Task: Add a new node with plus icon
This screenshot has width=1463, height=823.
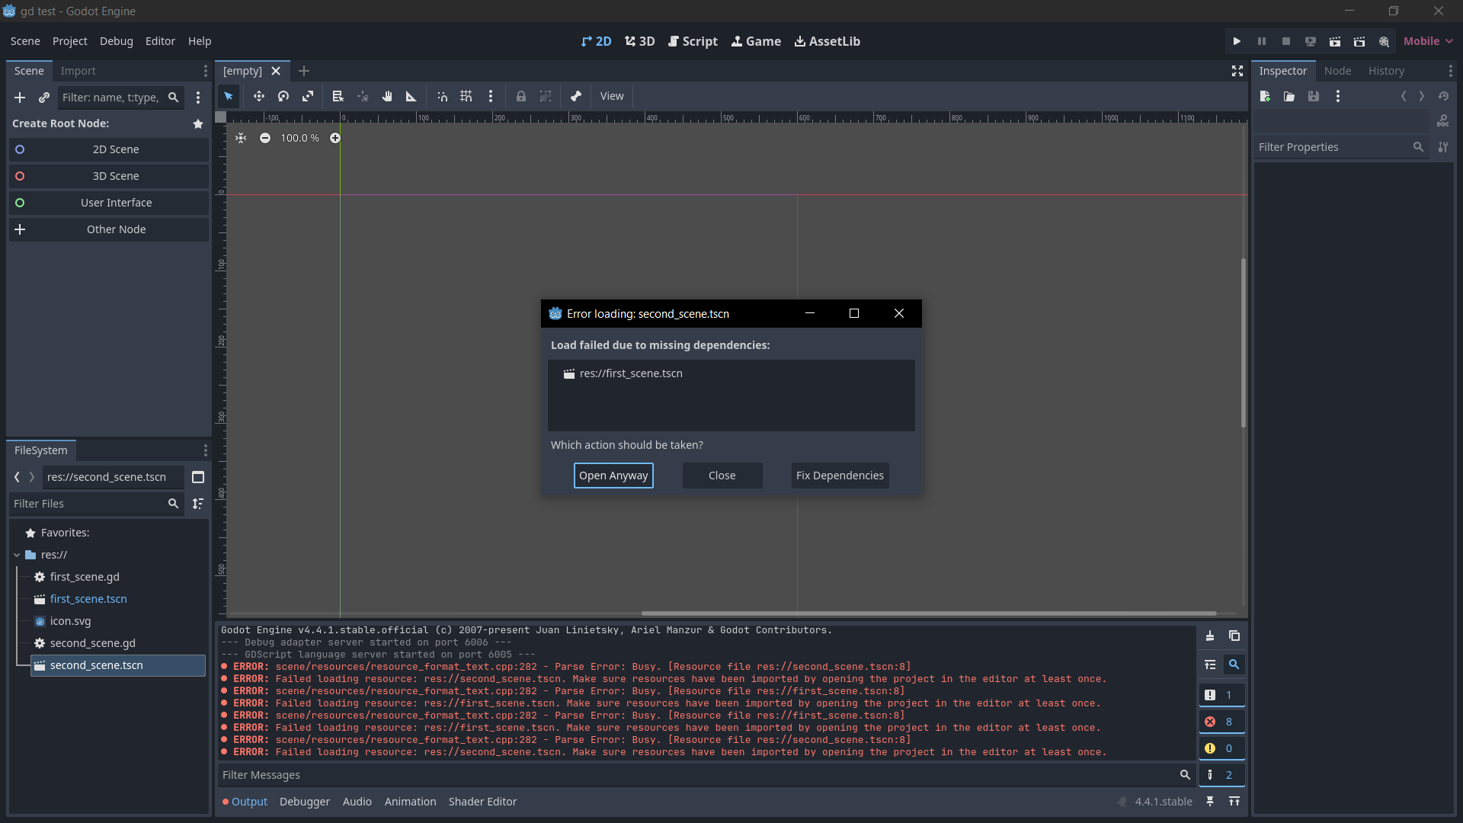Action: click(20, 98)
